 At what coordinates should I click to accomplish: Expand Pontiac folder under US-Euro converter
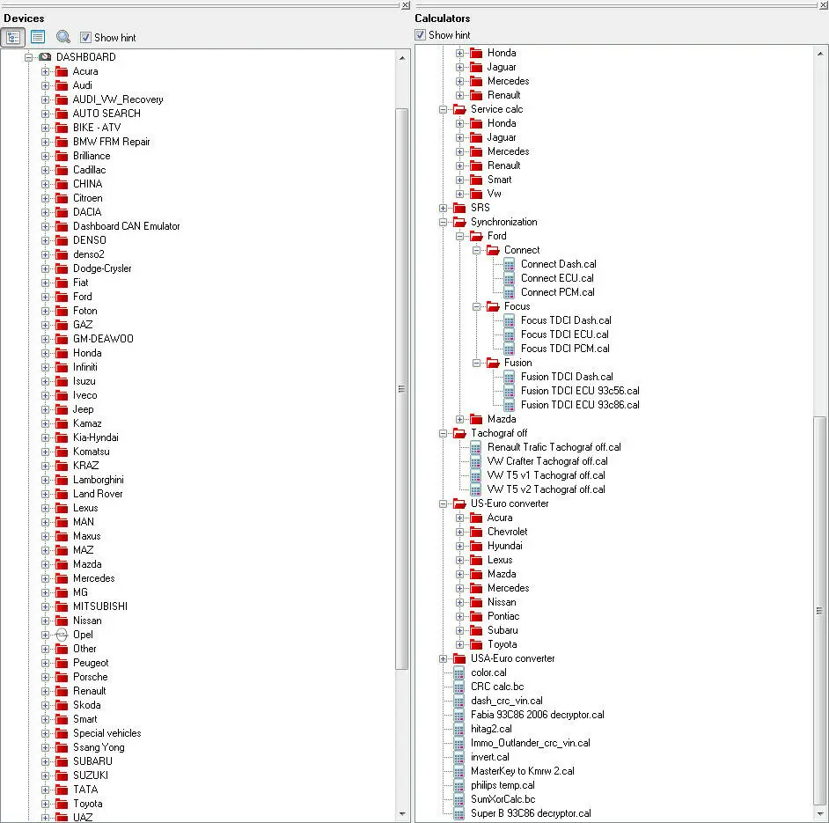(x=460, y=616)
